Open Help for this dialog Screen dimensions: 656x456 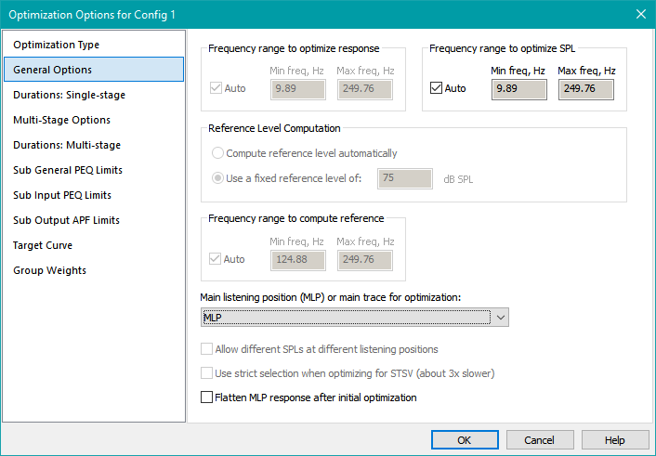(615, 440)
